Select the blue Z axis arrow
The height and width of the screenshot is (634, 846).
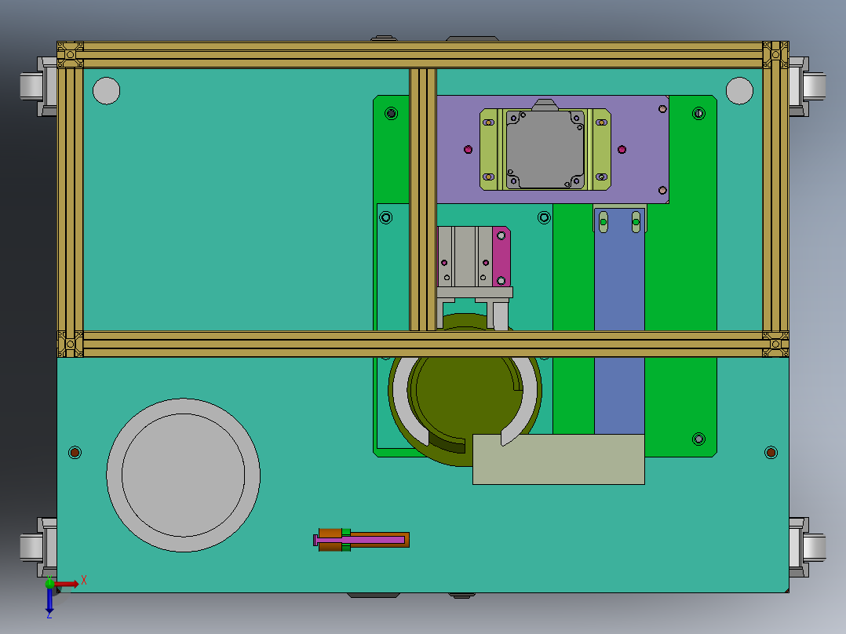pos(49,600)
